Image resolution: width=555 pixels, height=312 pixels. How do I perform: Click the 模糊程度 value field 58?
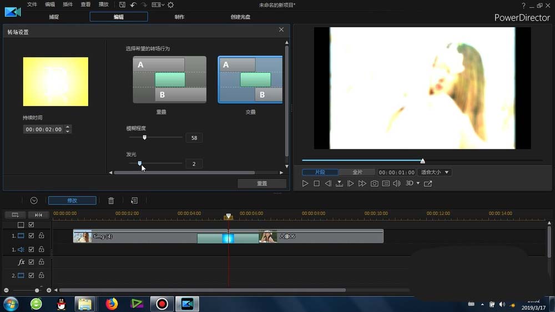coord(194,138)
